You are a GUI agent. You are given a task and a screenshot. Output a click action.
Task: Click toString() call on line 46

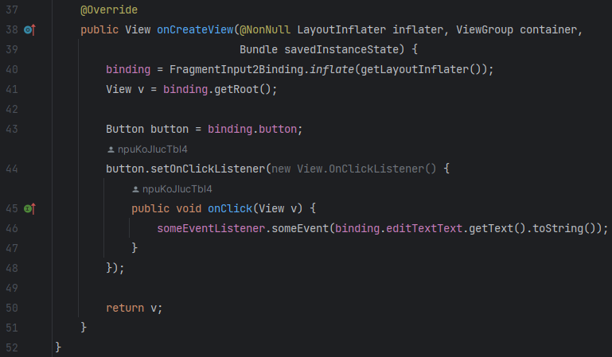click(564, 228)
